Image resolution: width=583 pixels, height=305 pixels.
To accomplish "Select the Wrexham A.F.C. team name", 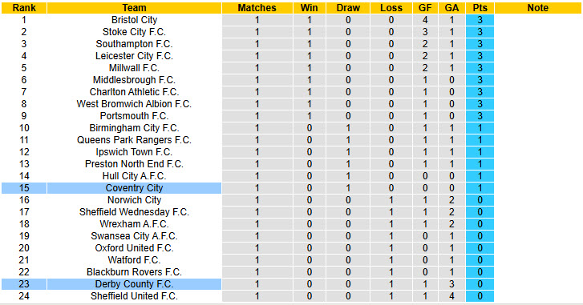I will (134, 224).
